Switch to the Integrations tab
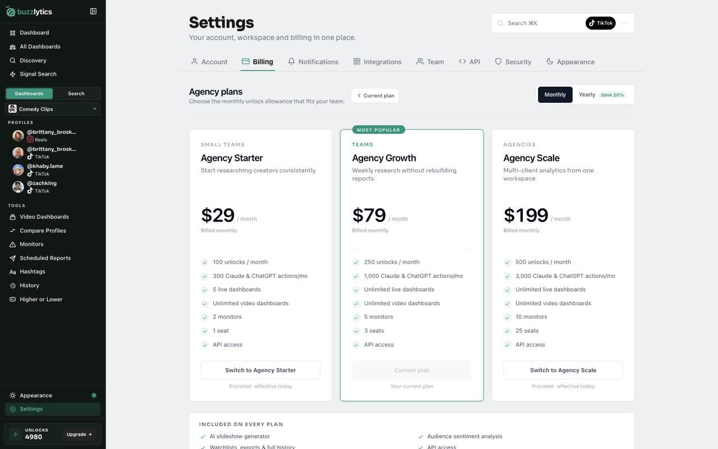This screenshot has height=449, width=718. click(x=378, y=62)
